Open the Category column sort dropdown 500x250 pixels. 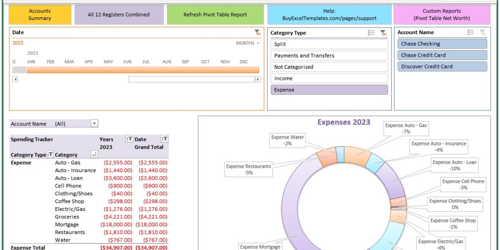coord(95,155)
